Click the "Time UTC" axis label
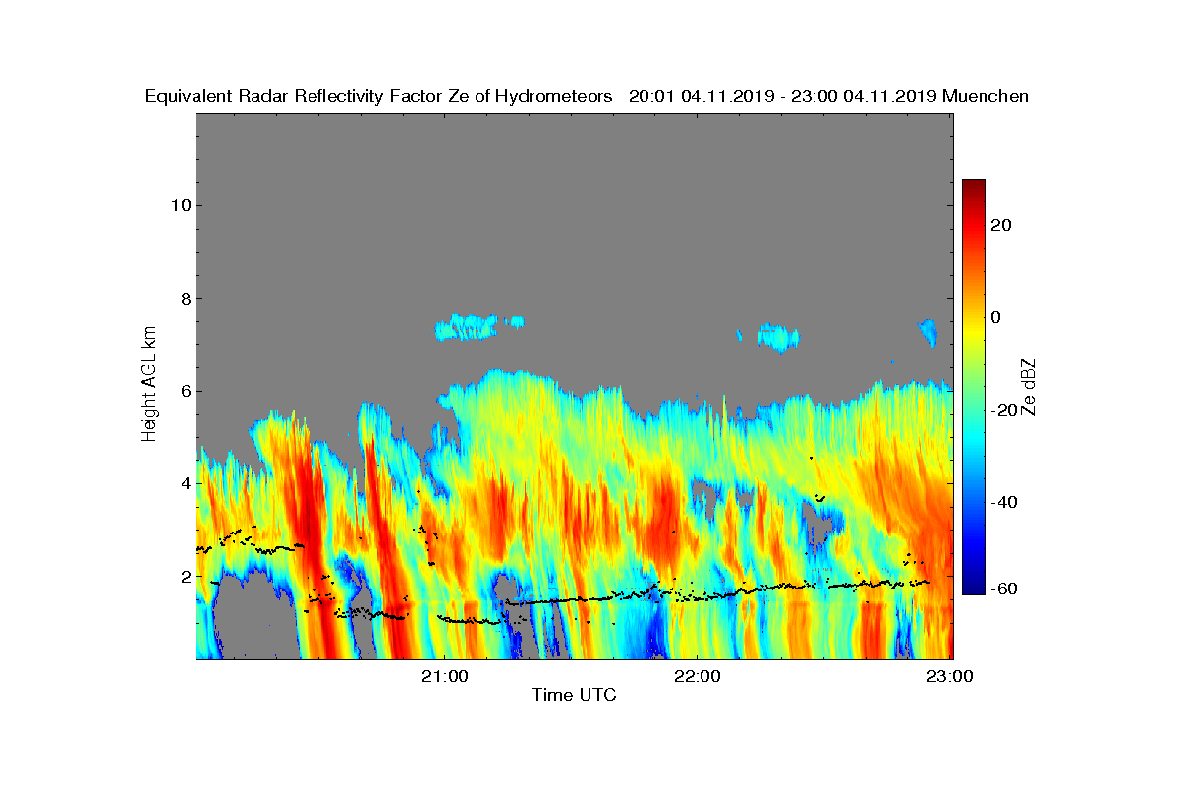Screen dimensions: 1179x786 pyautogui.click(x=574, y=695)
